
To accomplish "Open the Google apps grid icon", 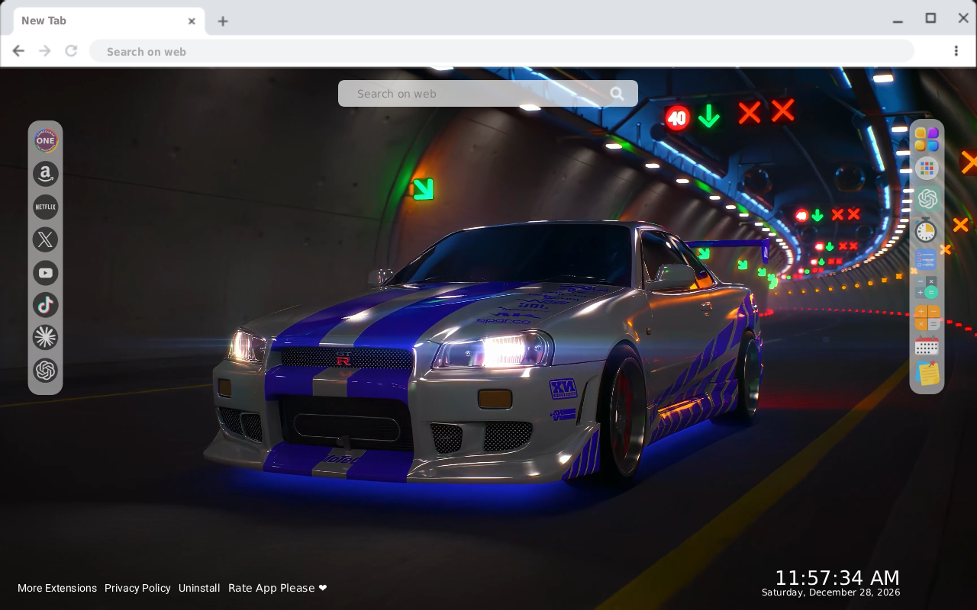I will 927,169.
